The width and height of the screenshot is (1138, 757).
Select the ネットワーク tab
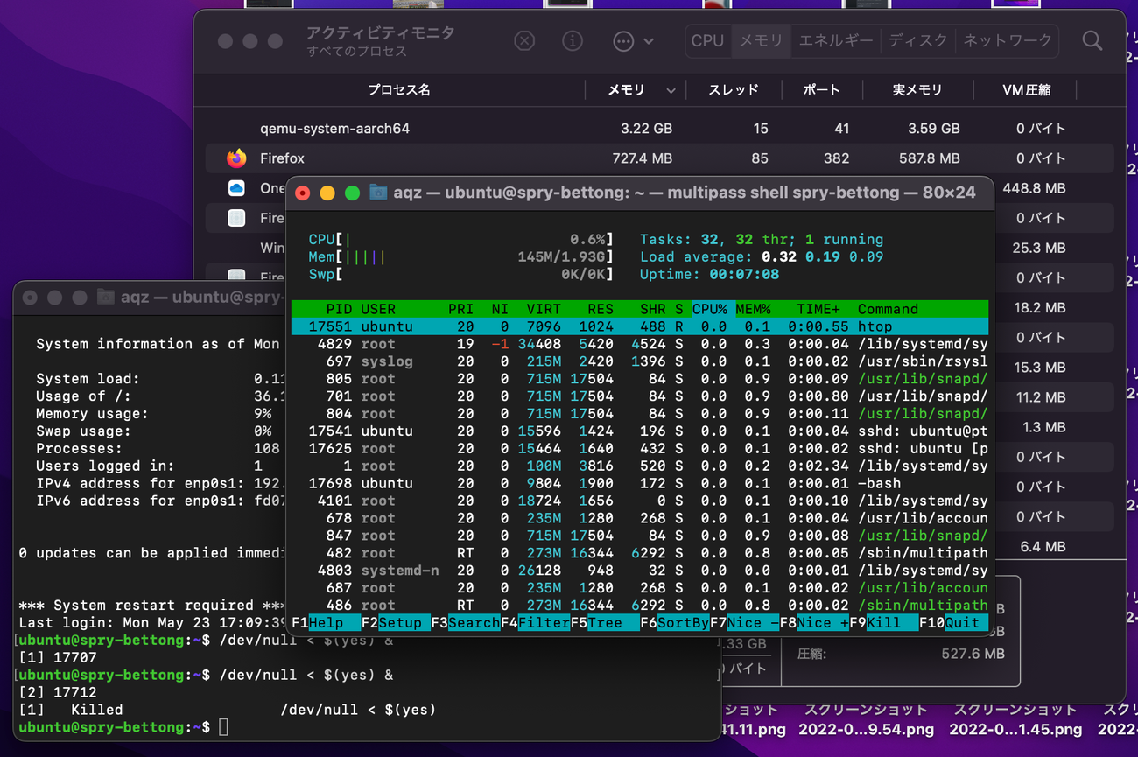pos(1007,41)
